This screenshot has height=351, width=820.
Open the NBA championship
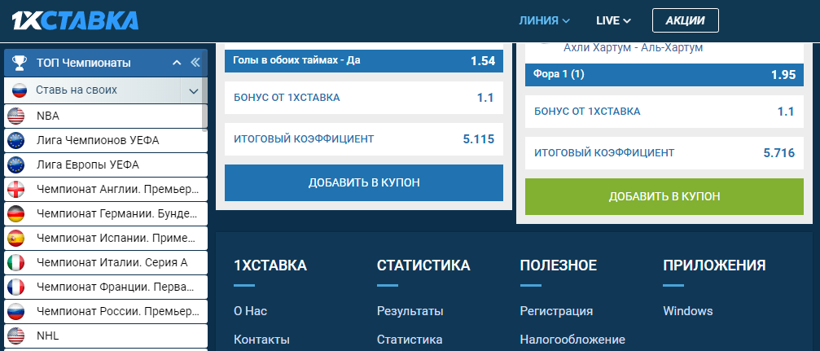tap(106, 116)
